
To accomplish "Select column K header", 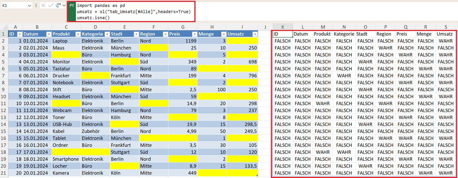I will pyautogui.click(x=283, y=27).
